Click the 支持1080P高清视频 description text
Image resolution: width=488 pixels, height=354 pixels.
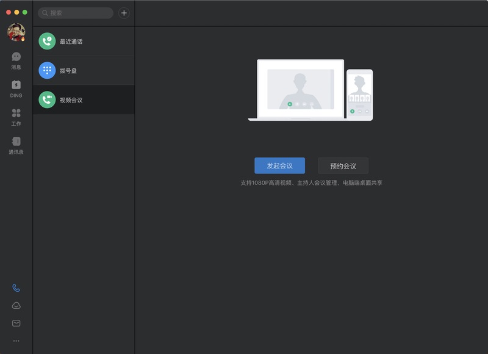(x=311, y=182)
